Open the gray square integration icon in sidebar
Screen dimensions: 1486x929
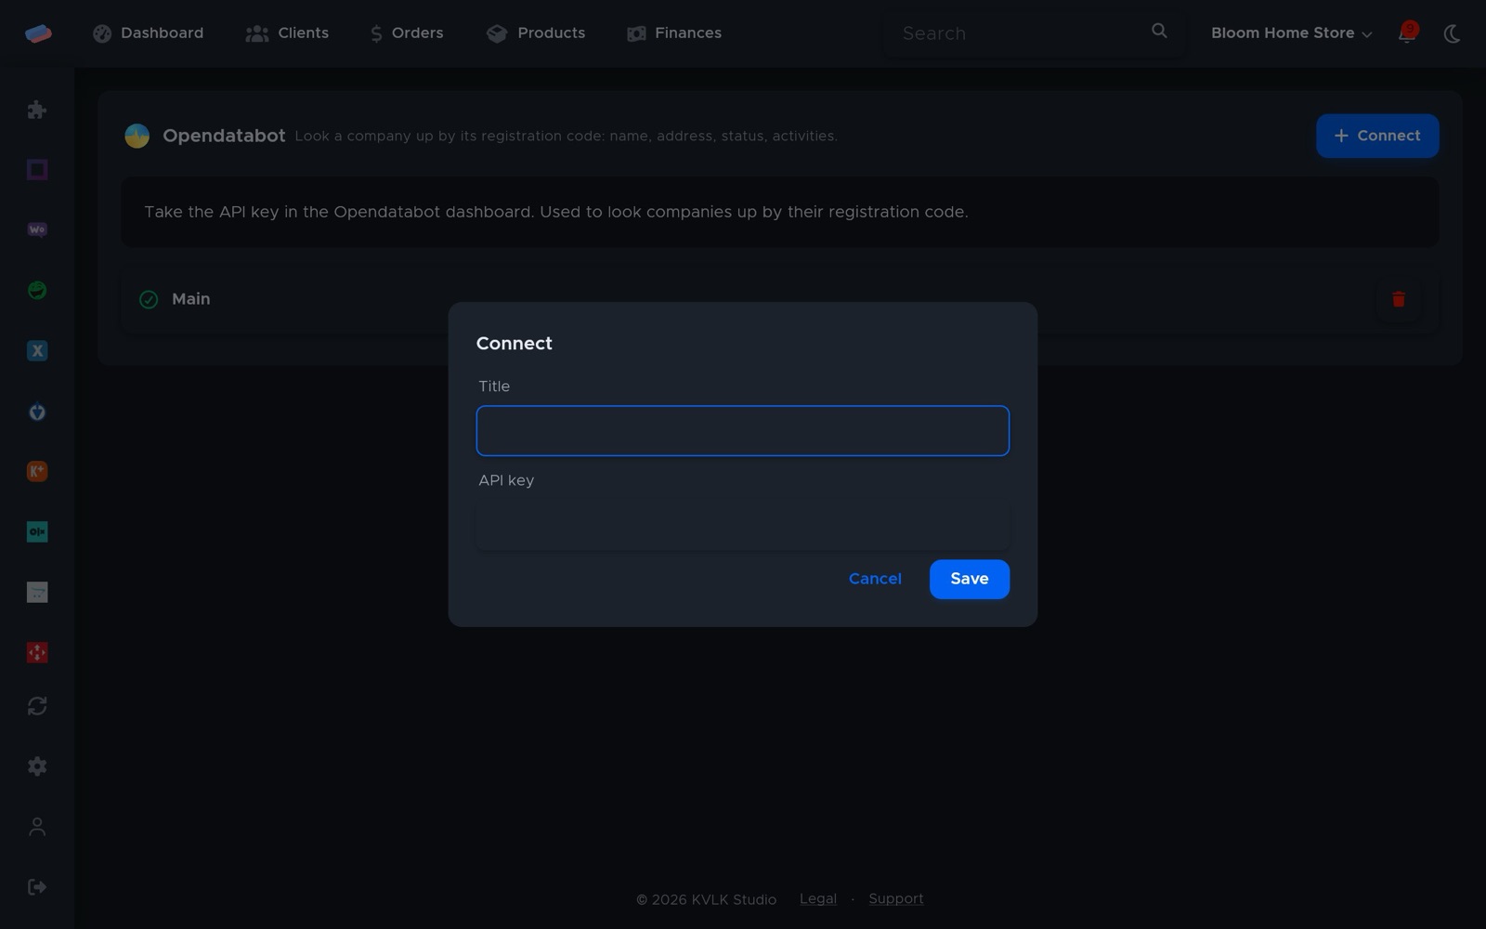click(37, 592)
